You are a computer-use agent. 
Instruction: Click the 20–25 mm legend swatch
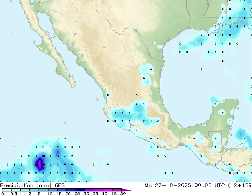click(71, 190)
